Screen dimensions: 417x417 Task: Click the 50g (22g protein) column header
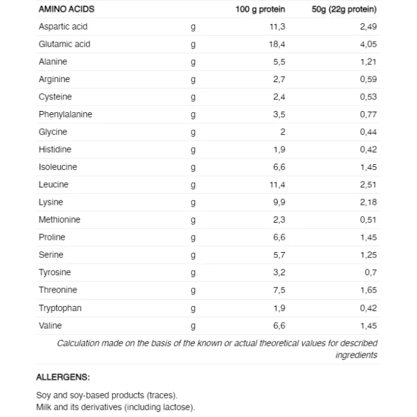coord(344,9)
